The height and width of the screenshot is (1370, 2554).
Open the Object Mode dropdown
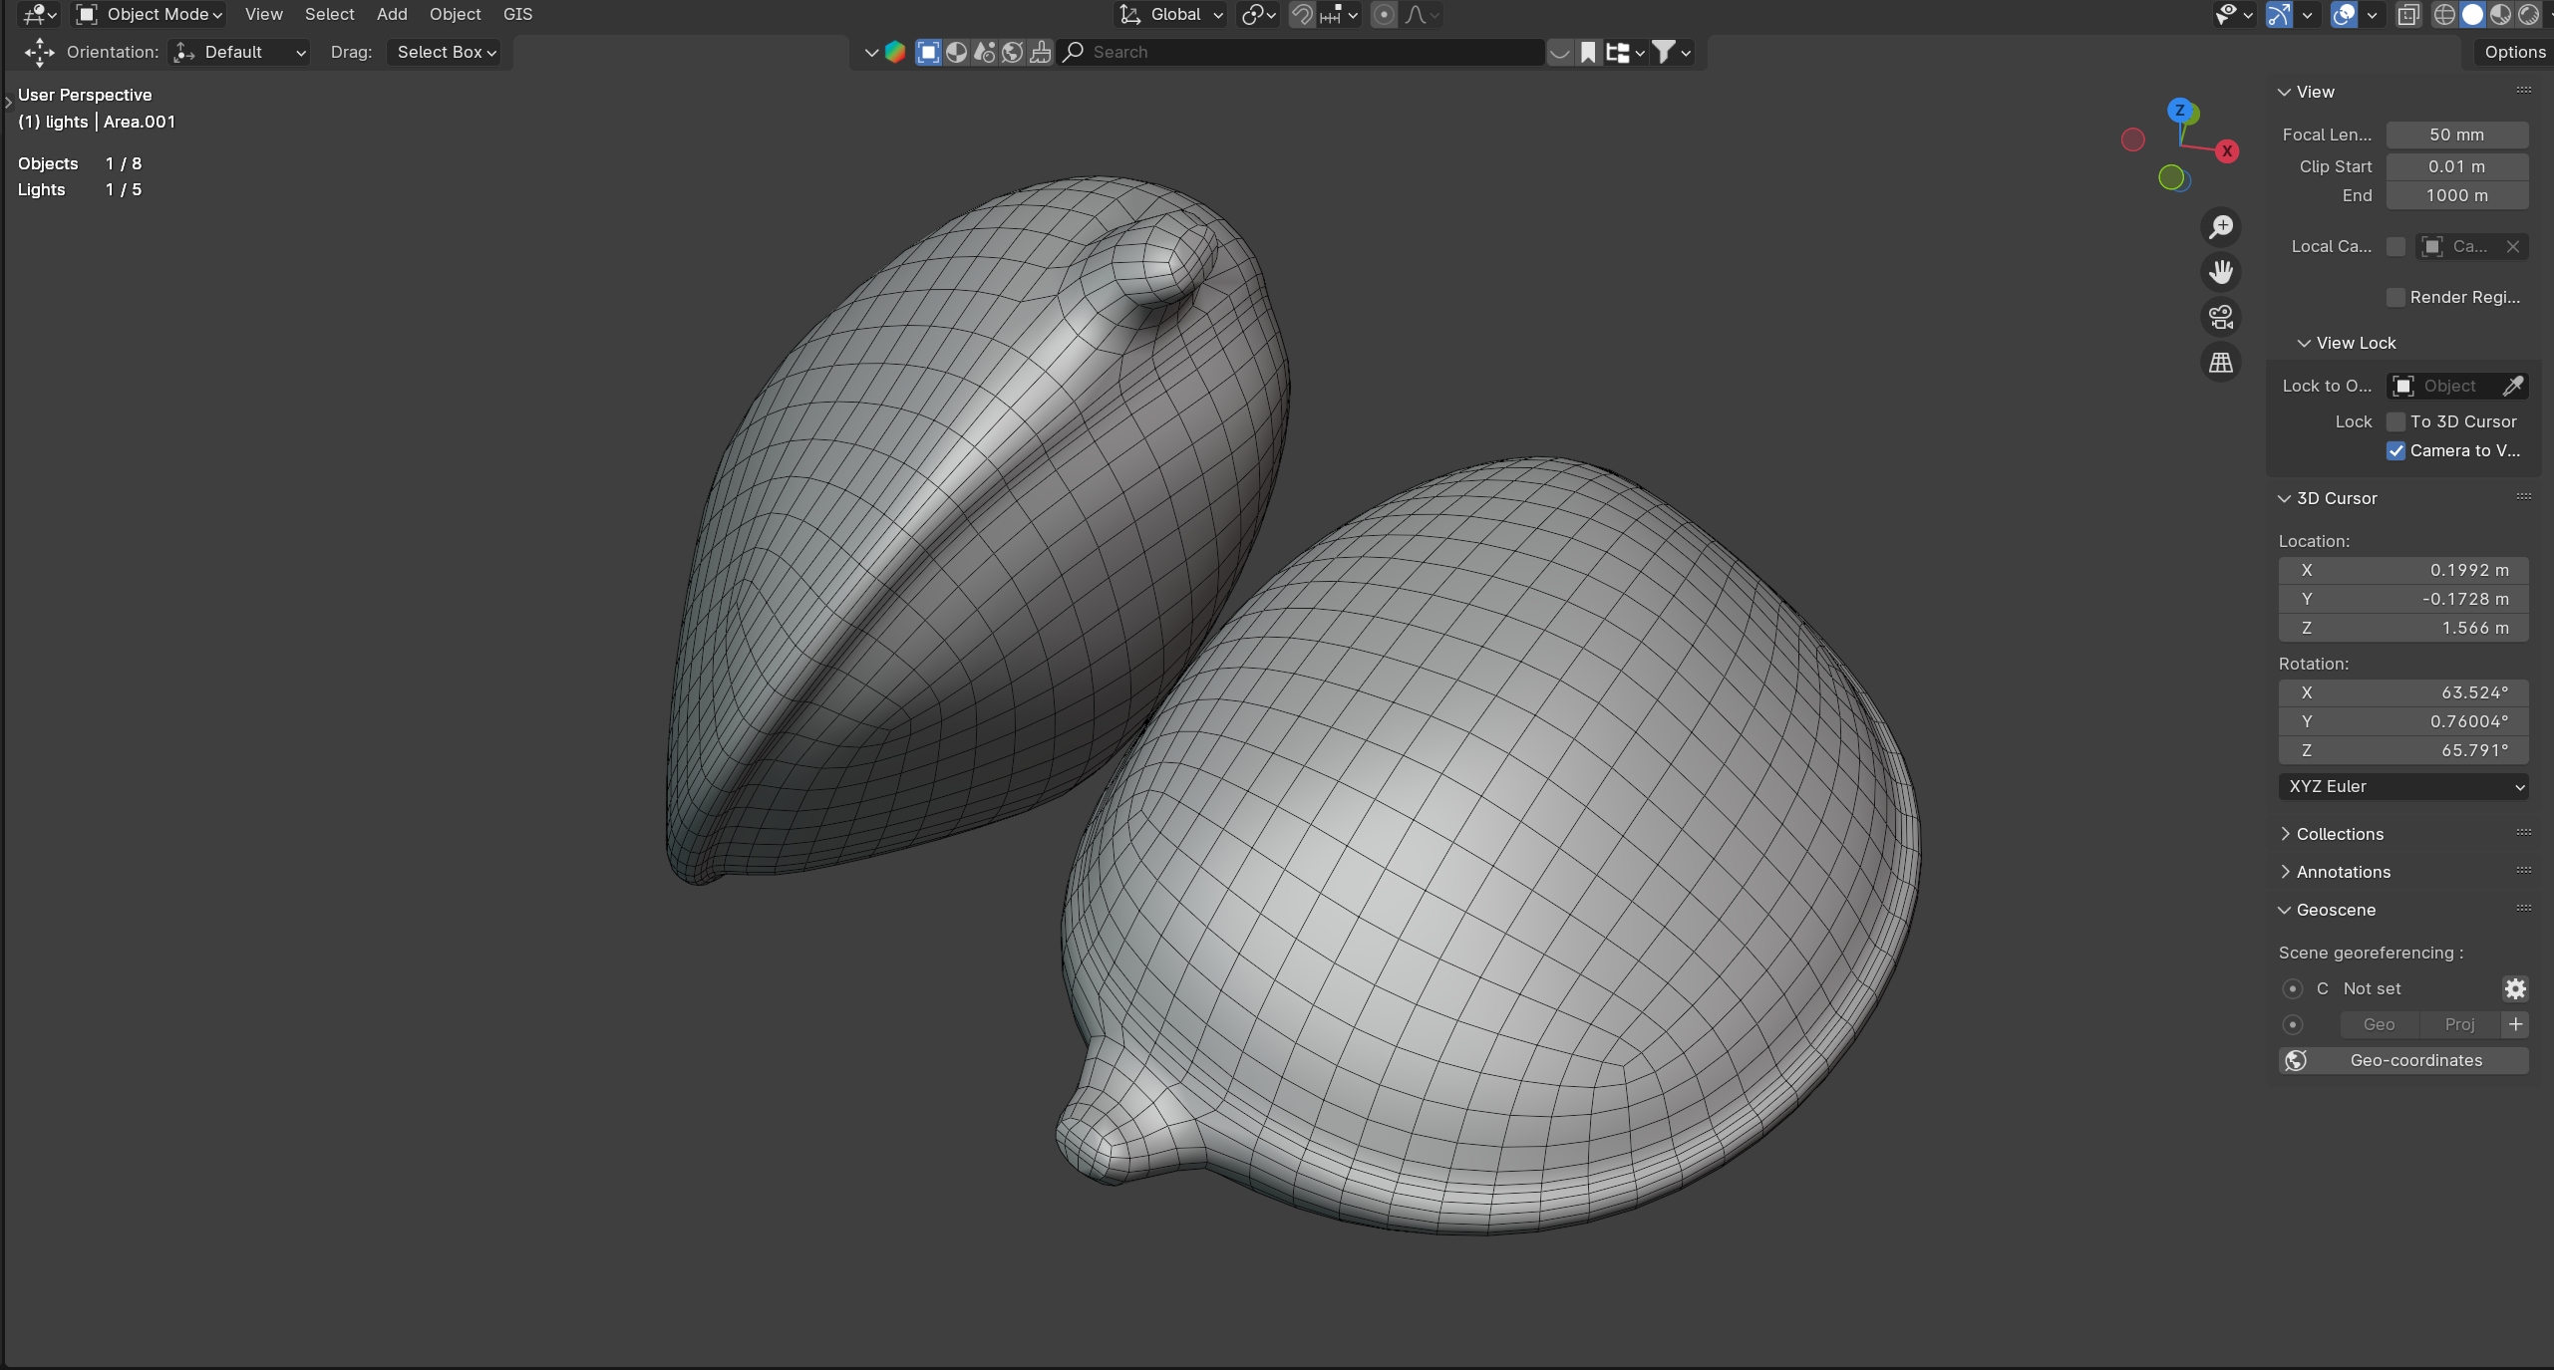point(152,15)
